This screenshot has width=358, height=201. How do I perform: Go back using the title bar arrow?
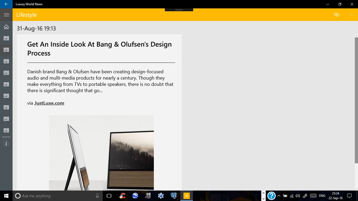pyautogui.click(x=6, y=4)
